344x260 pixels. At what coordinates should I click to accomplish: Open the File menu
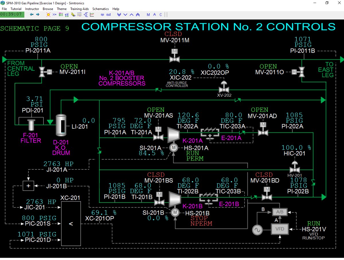tap(4, 9)
